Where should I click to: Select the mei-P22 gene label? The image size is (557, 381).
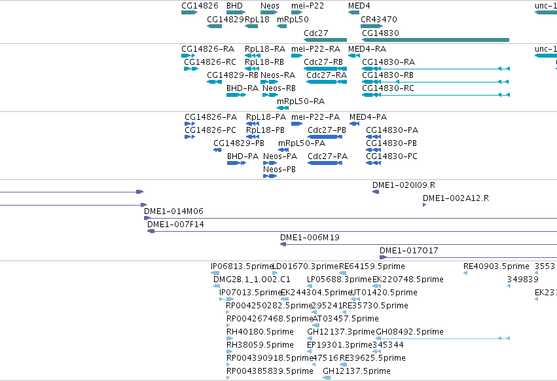coord(308,6)
